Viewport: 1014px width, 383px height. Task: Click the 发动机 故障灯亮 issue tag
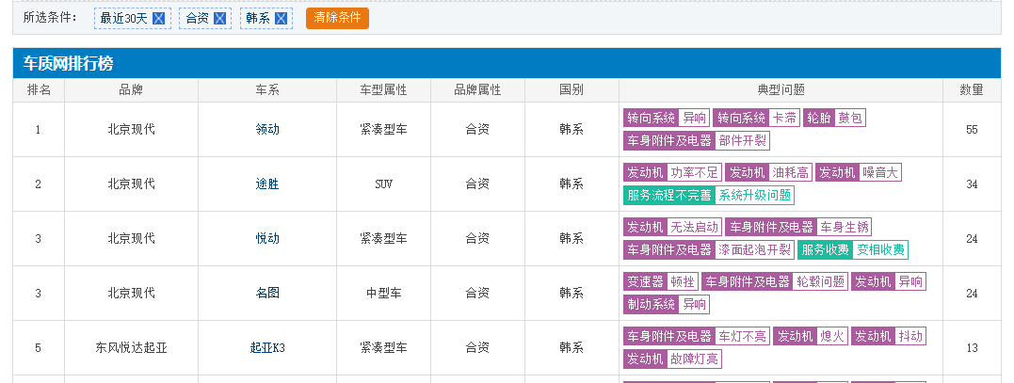[672, 359]
